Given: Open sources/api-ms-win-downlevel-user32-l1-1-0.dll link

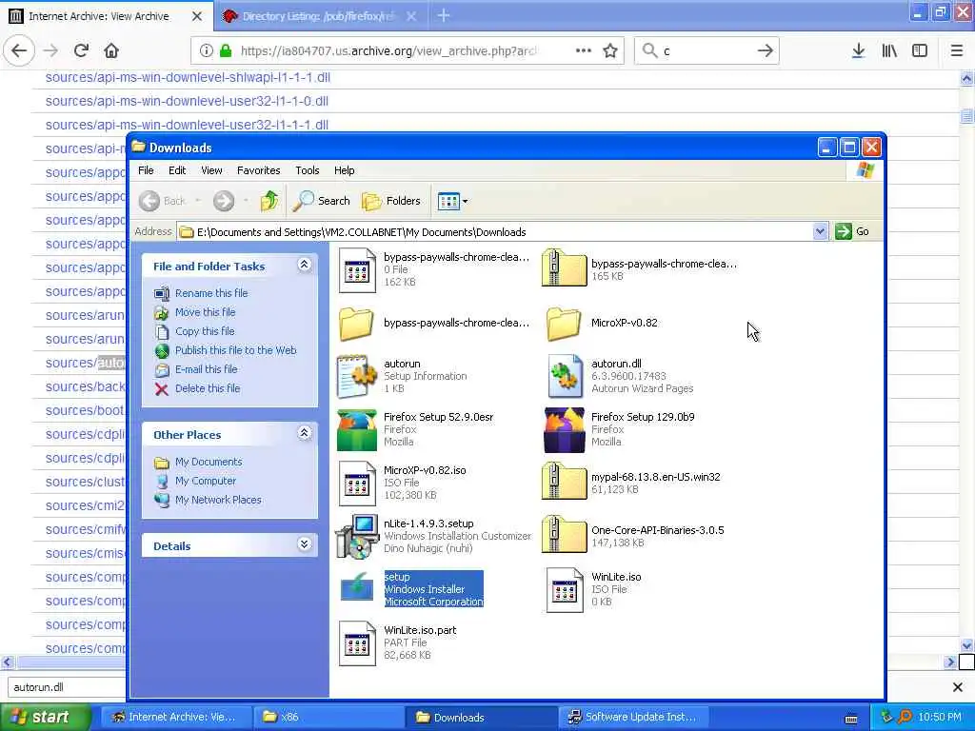Looking at the screenshot, I should click(187, 101).
